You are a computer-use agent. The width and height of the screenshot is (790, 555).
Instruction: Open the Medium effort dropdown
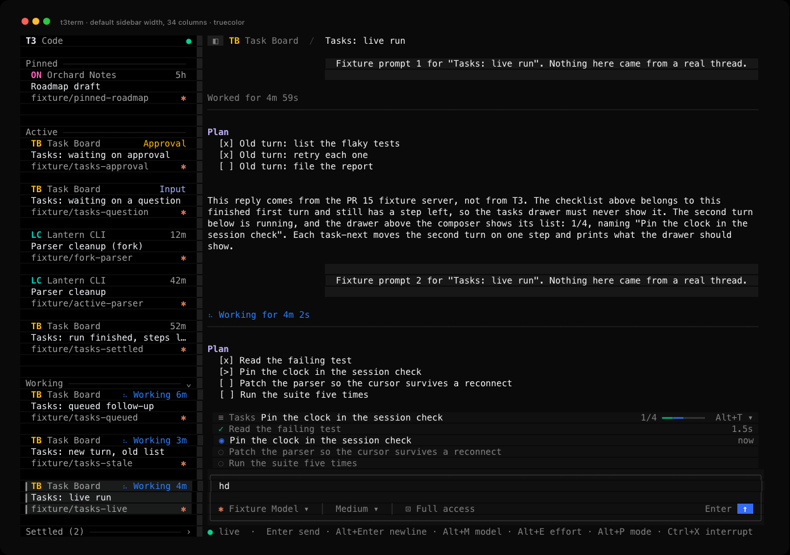(x=357, y=509)
